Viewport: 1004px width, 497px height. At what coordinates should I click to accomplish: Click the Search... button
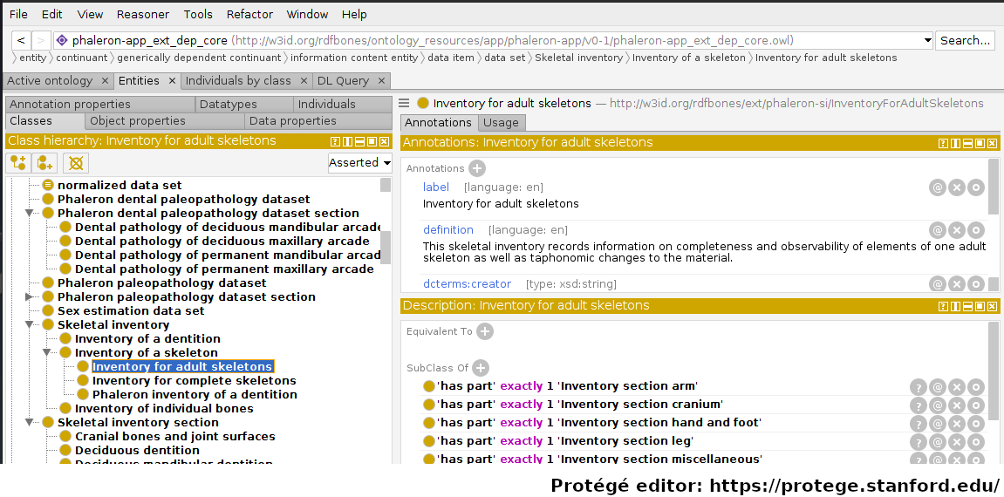pos(965,41)
